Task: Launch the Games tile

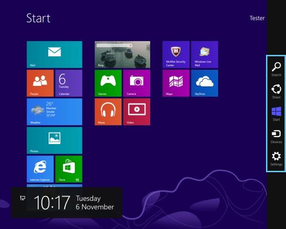Action: (108, 83)
